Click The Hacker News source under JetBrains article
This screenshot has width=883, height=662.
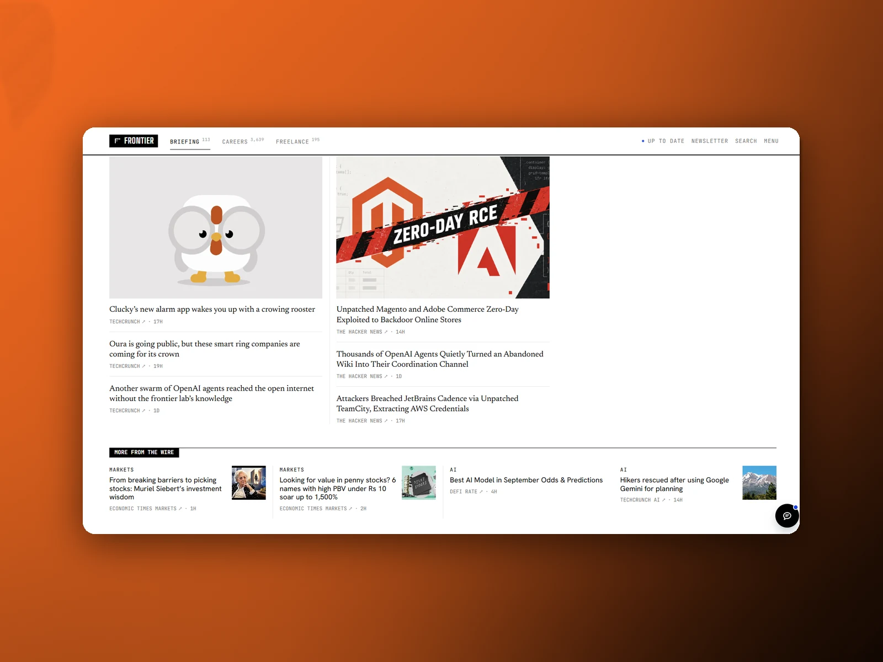362,421
